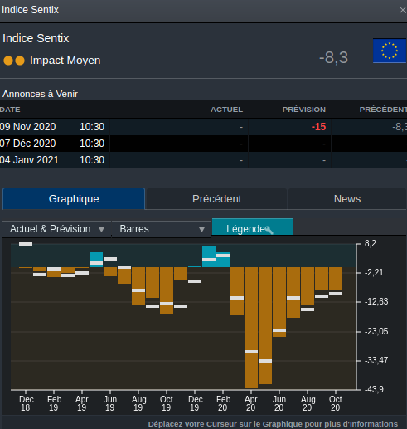Click the Jun 20 bar in chart
Screen dimensions: 407x429
[279, 302]
